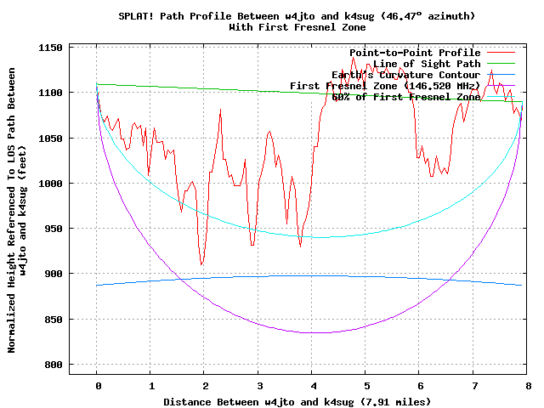This screenshot has height=408, width=544.
Task: Click x-axis tick value 5
Action: click(x=367, y=386)
